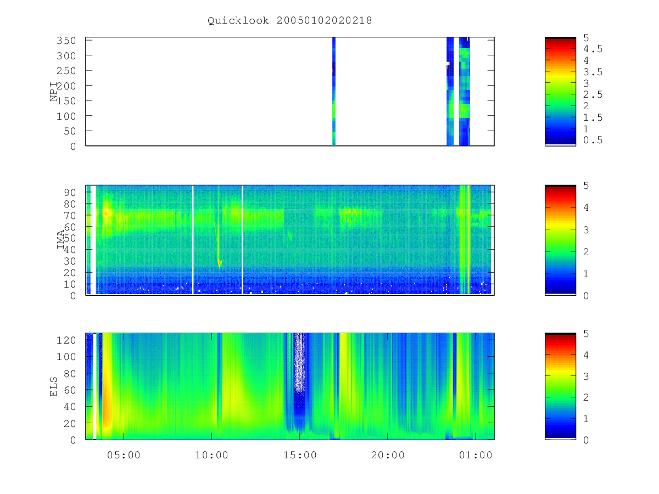The height and width of the screenshot is (494, 659).
Task: Click inside the NPI spectrogram panel
Action: pos(290,92)
